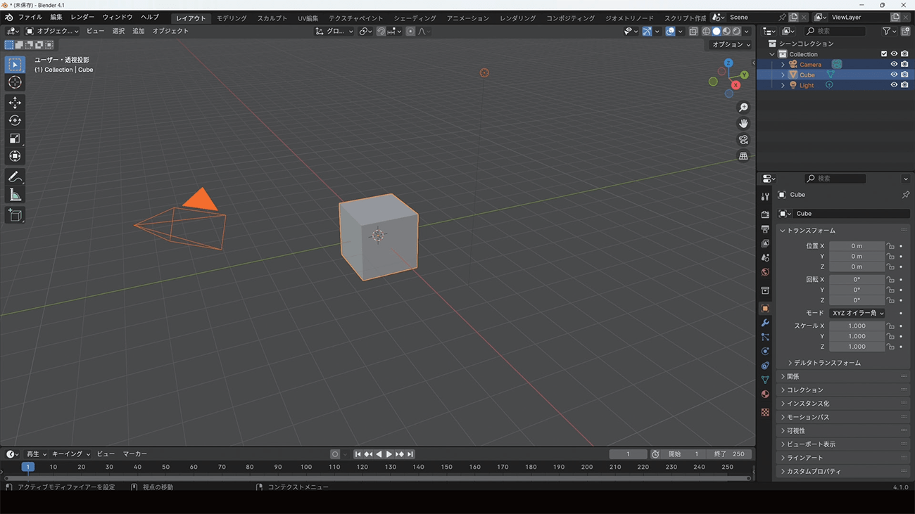Open the Physics properties tab

(x=765, y=352)
